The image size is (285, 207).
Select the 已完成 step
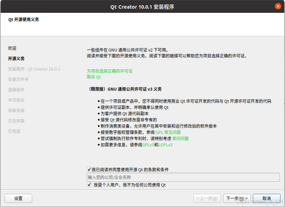point(14,131)
